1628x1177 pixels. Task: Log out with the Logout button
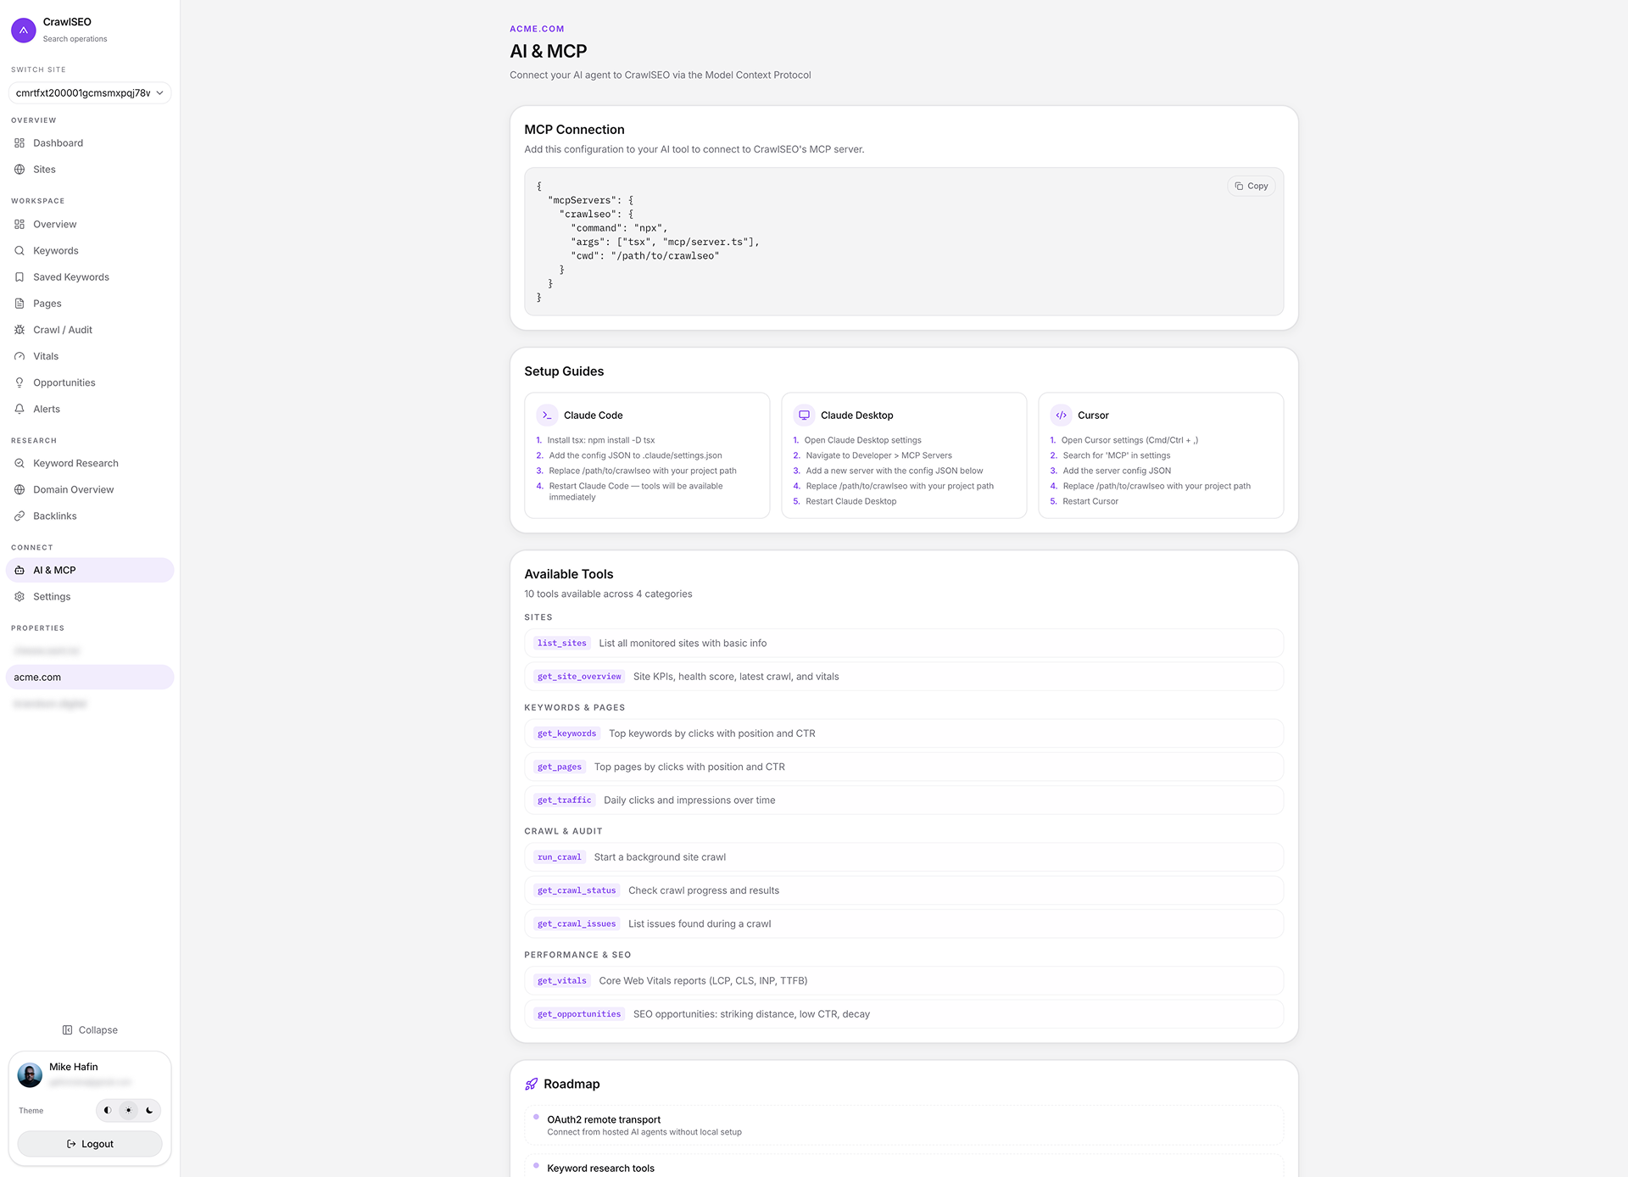[90, 1144]
